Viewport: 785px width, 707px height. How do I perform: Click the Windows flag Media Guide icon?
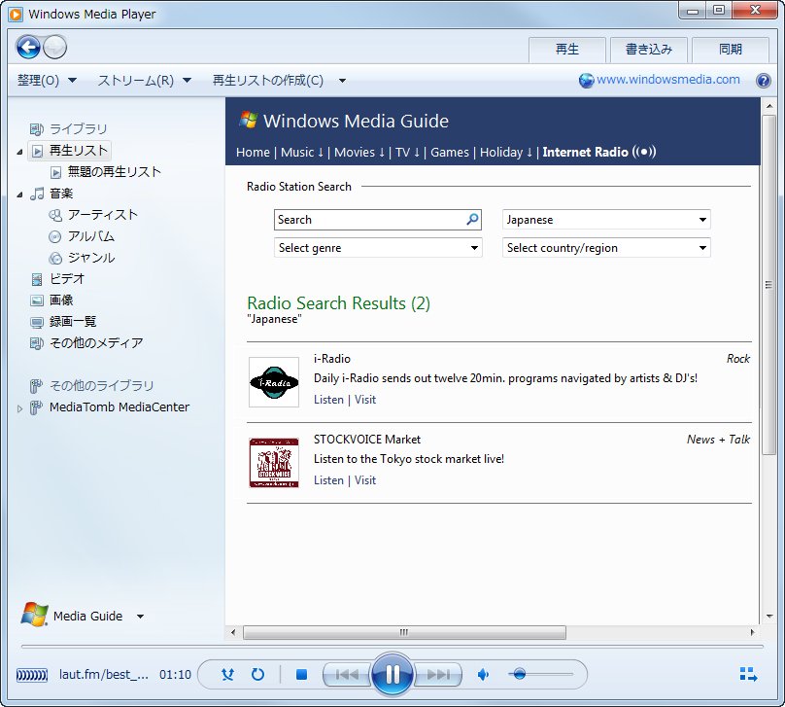click(x=34, y=615)
